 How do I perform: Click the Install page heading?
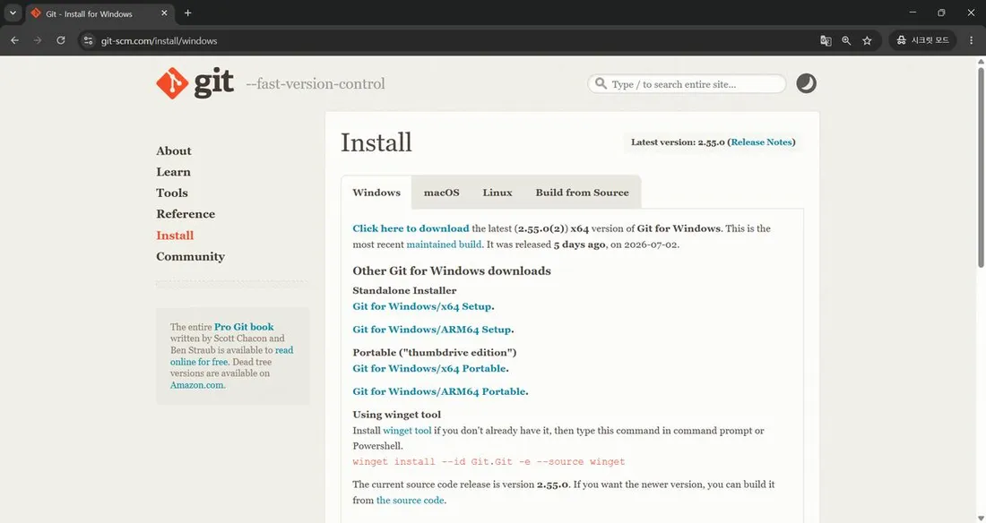(x=376, y=142)
